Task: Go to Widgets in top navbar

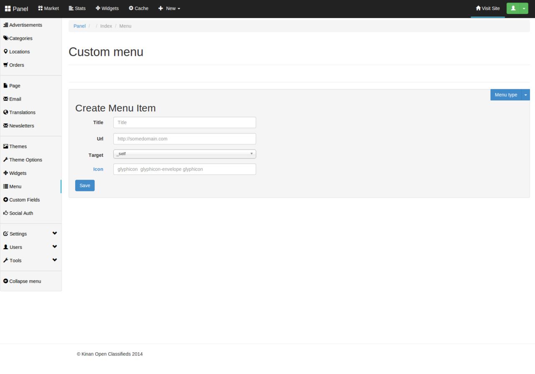Action: (x=107, y=8)
